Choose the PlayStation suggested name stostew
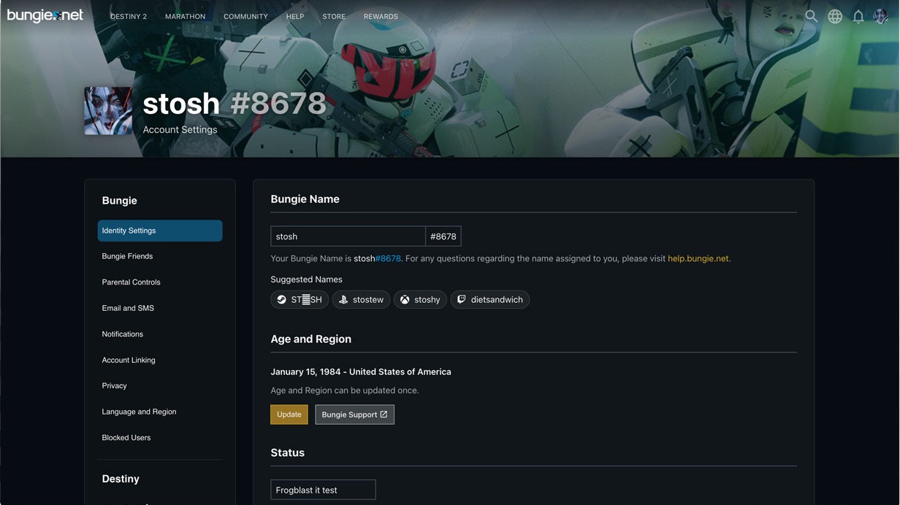This screenshot has width=900, height=505. (x=361, y=300)
